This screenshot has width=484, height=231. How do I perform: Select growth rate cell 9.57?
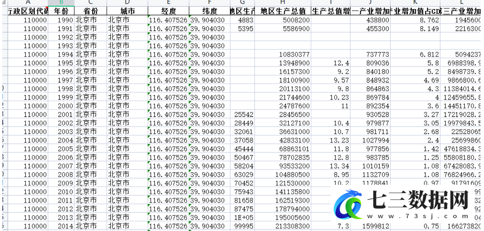click(331, 80)
